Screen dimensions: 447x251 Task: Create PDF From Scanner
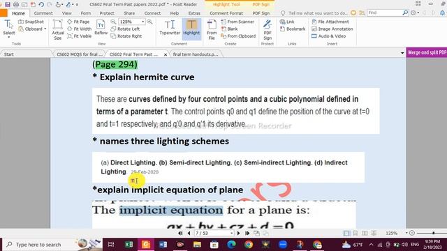coord(237,22)
